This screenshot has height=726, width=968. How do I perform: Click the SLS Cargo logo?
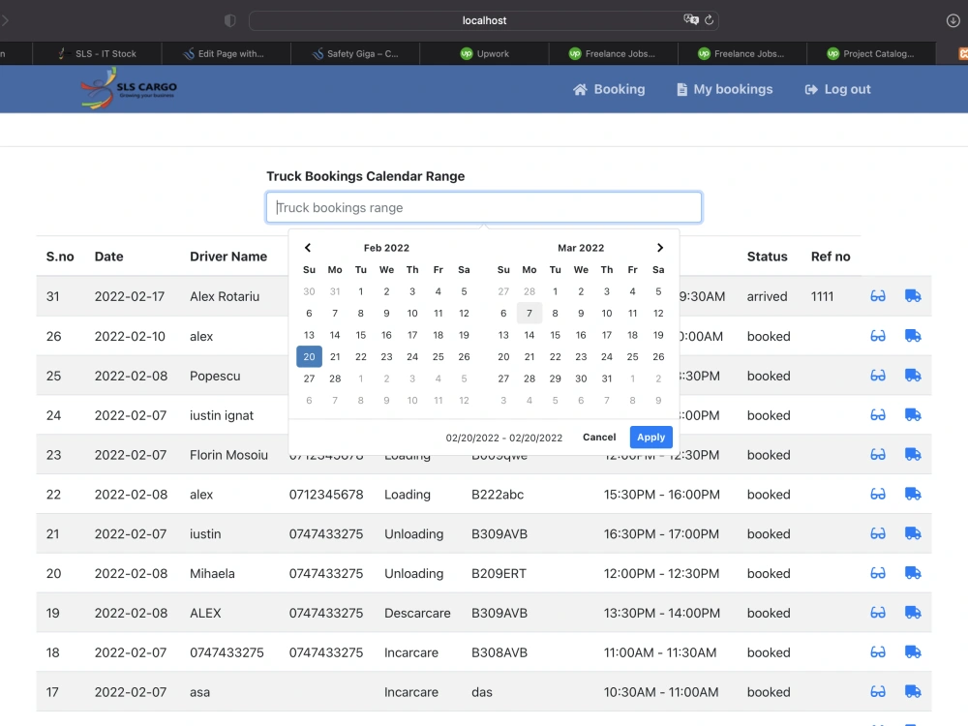(129, 89)
